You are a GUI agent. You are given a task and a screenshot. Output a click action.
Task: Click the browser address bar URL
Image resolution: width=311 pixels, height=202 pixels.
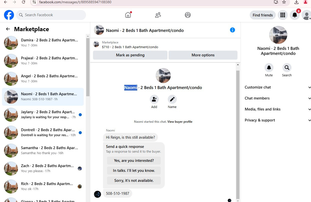coord(75,2)
